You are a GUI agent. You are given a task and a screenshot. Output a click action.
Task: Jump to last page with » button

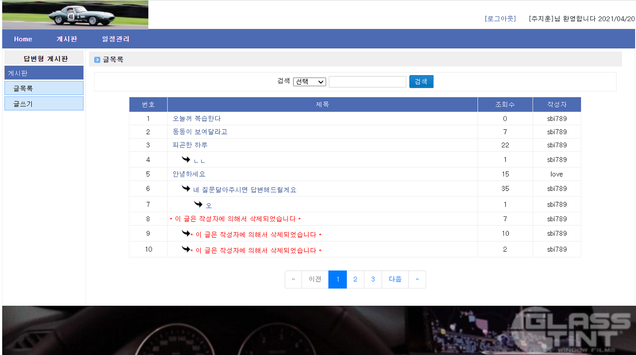(417, 279)
